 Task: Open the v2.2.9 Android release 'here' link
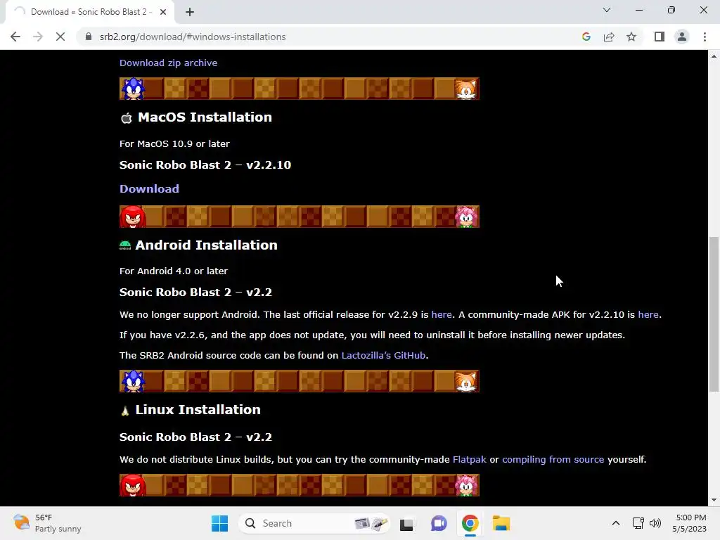442,314
